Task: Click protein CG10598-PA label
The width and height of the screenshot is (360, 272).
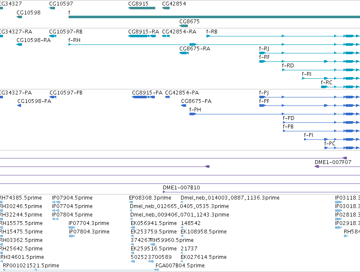Action: click(34, 101)
